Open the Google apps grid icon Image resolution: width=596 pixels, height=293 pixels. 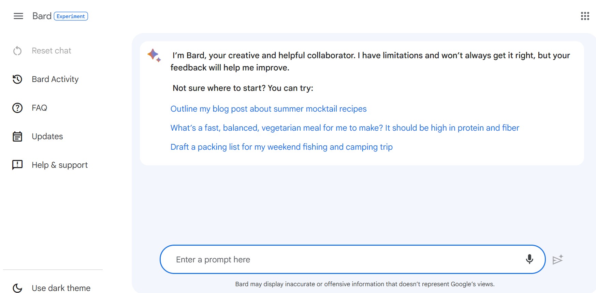click(x=585, y=16)
